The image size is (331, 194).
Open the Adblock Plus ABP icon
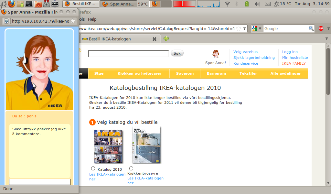click(x=321, y=28)
